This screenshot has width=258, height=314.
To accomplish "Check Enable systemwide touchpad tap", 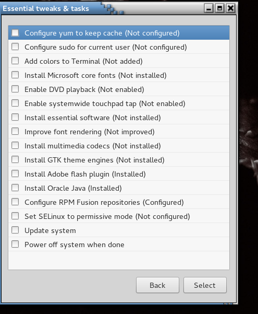I will (15, 103).
